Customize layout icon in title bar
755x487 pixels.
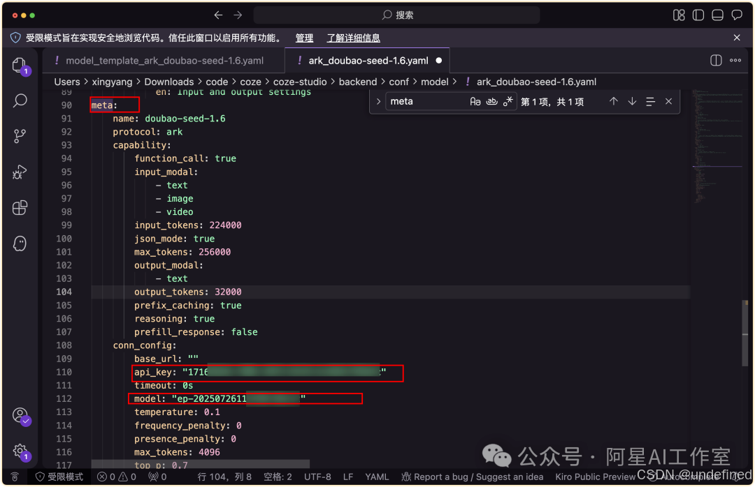(679, 15)
